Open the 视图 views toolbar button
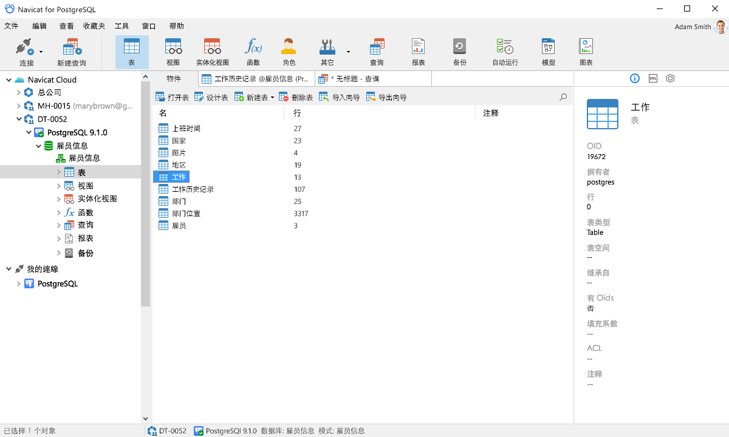The width and height of the screenshot is (729, 437). (x=173, y=52)
